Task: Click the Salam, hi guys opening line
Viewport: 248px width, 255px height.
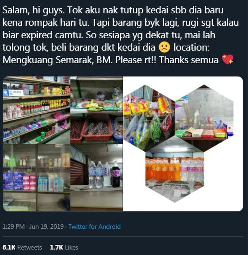Action: coord(33,10)
